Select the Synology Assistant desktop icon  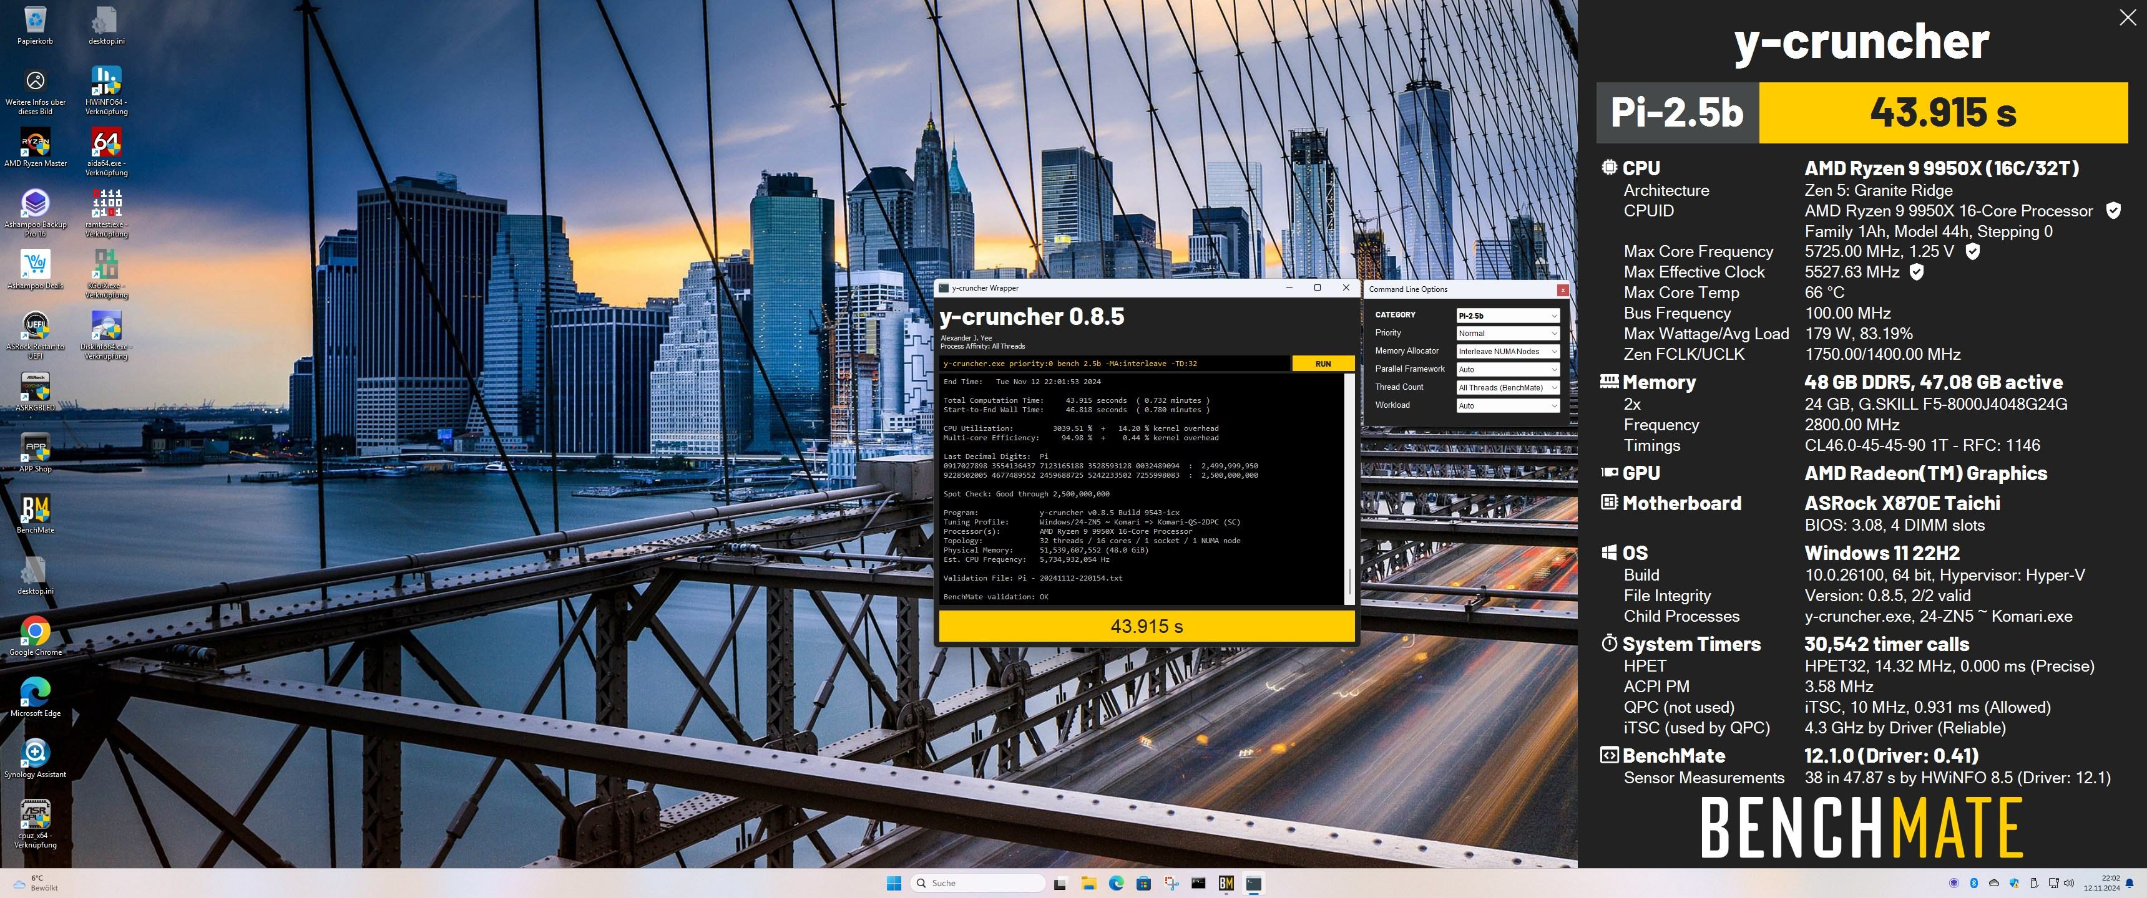[35, 758]
